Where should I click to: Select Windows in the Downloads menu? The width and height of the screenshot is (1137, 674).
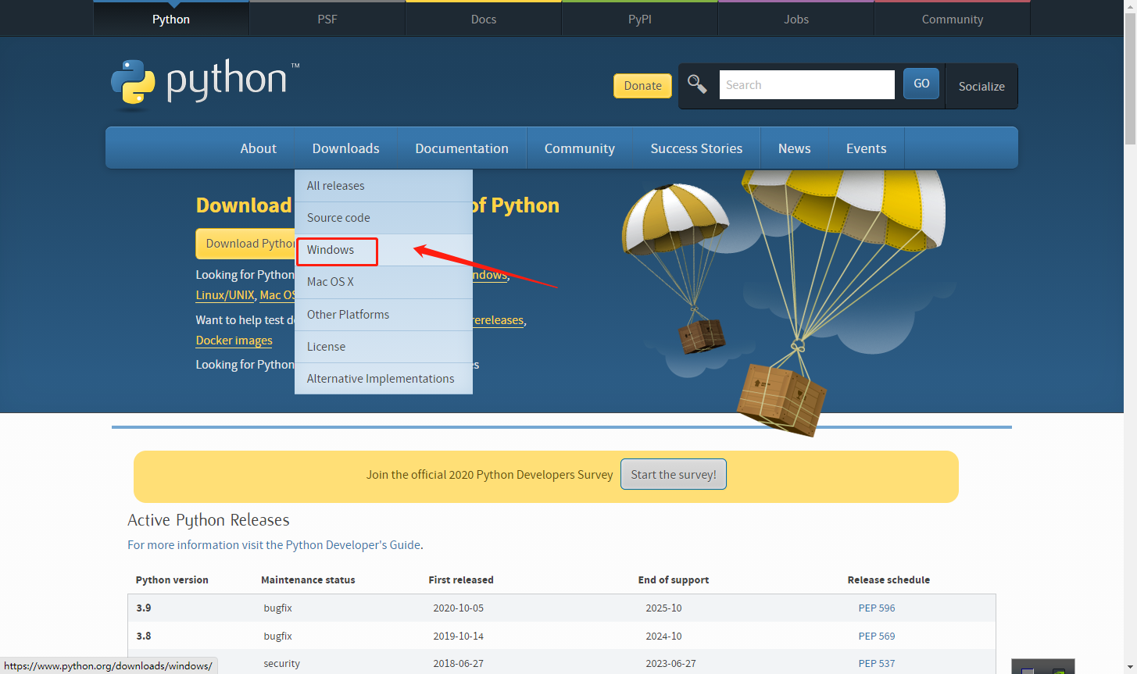[x=384, y=250]
